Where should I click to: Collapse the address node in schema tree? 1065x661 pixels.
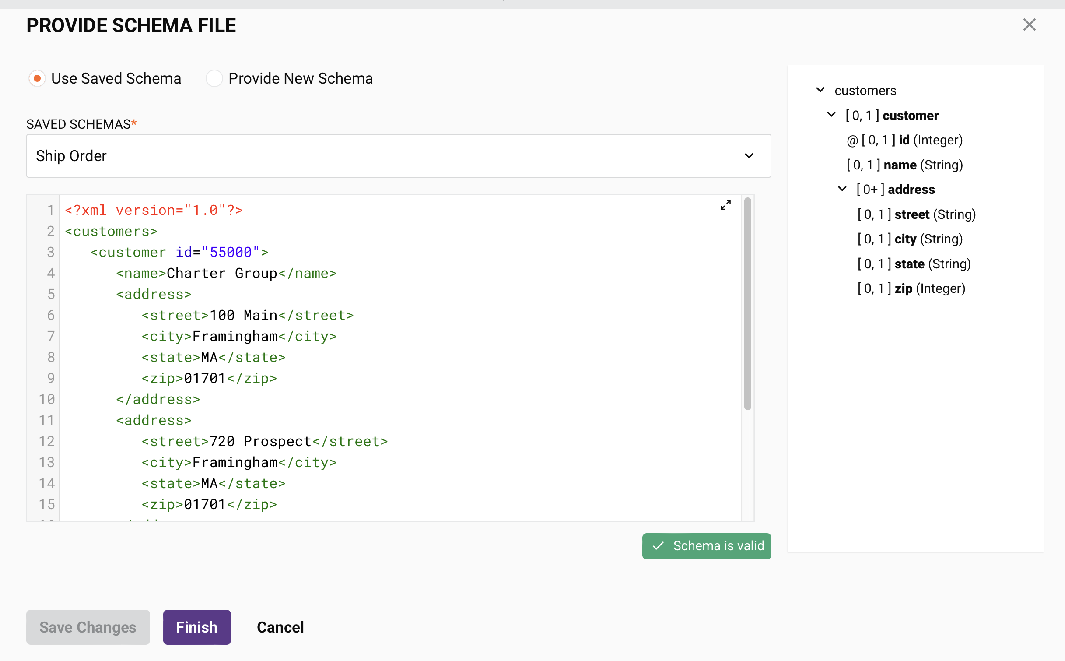[x=842, y=189]
